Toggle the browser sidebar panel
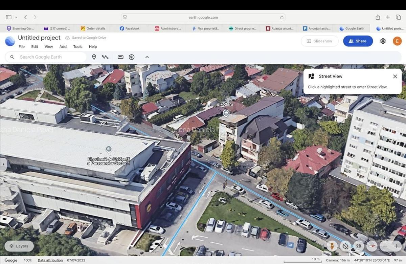The image size is (406, 264). 8,17
